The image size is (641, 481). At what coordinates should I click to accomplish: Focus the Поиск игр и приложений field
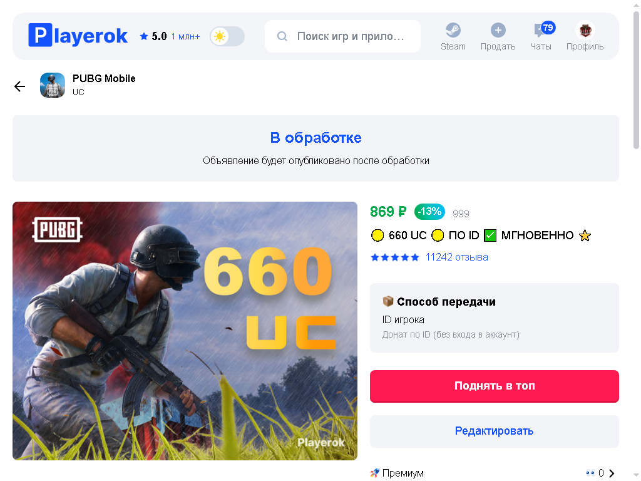(x=342, y=36)
